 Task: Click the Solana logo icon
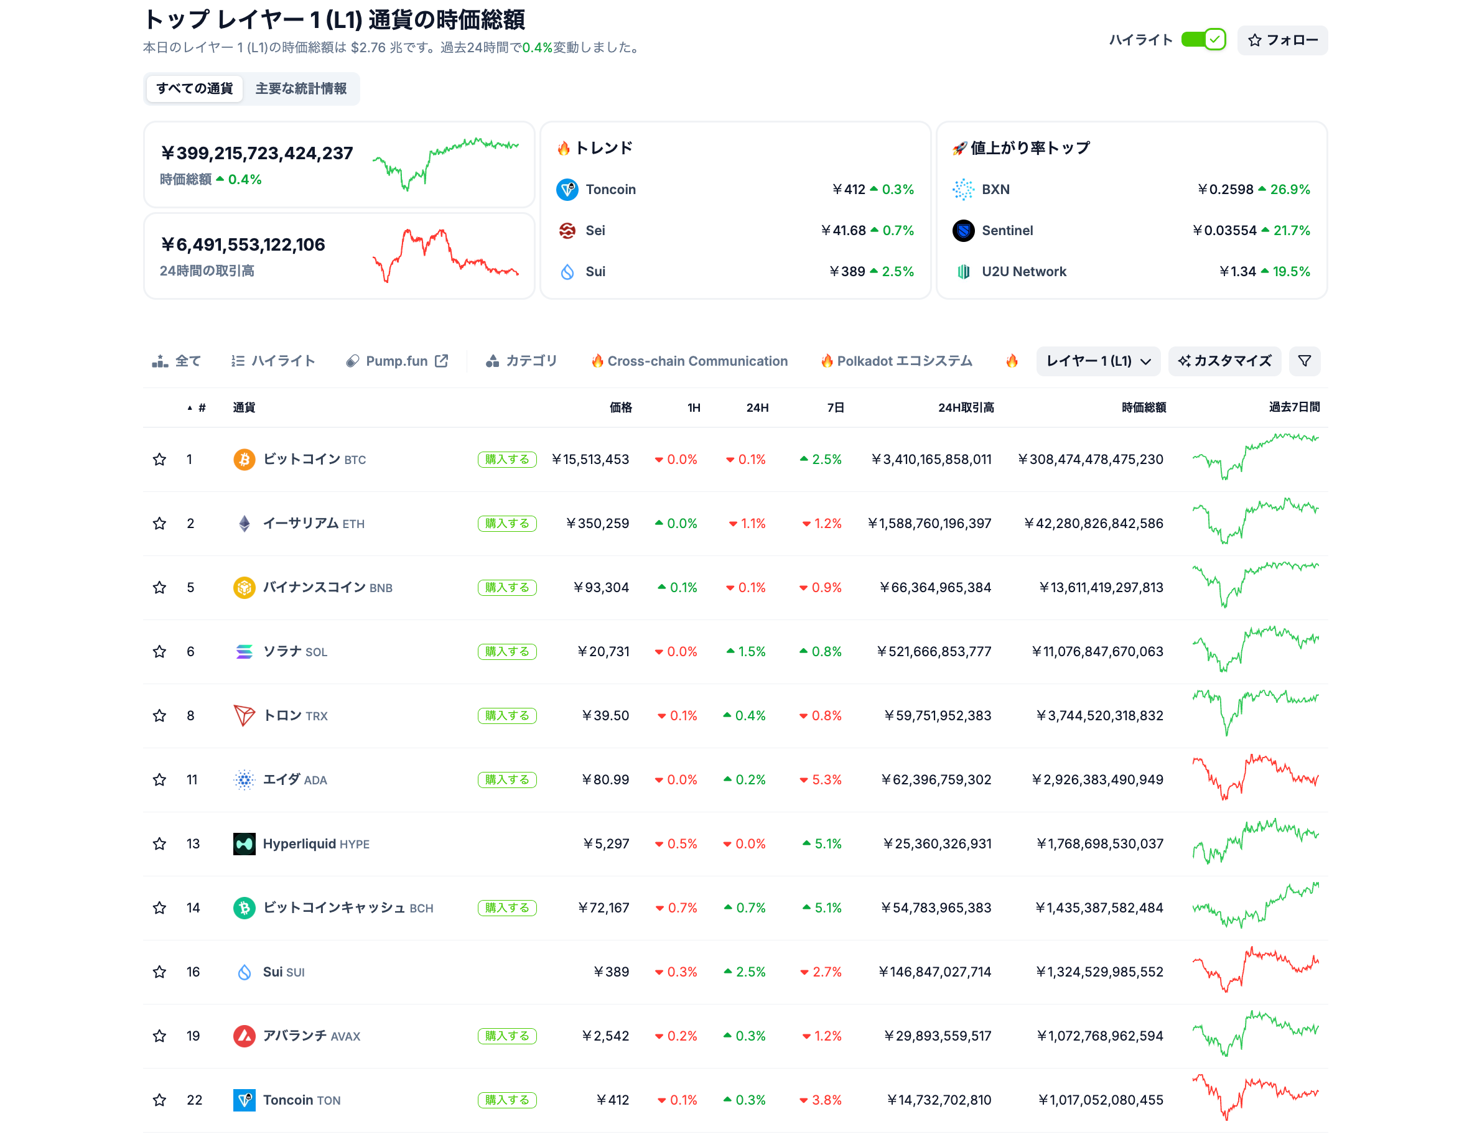(244, 652)
